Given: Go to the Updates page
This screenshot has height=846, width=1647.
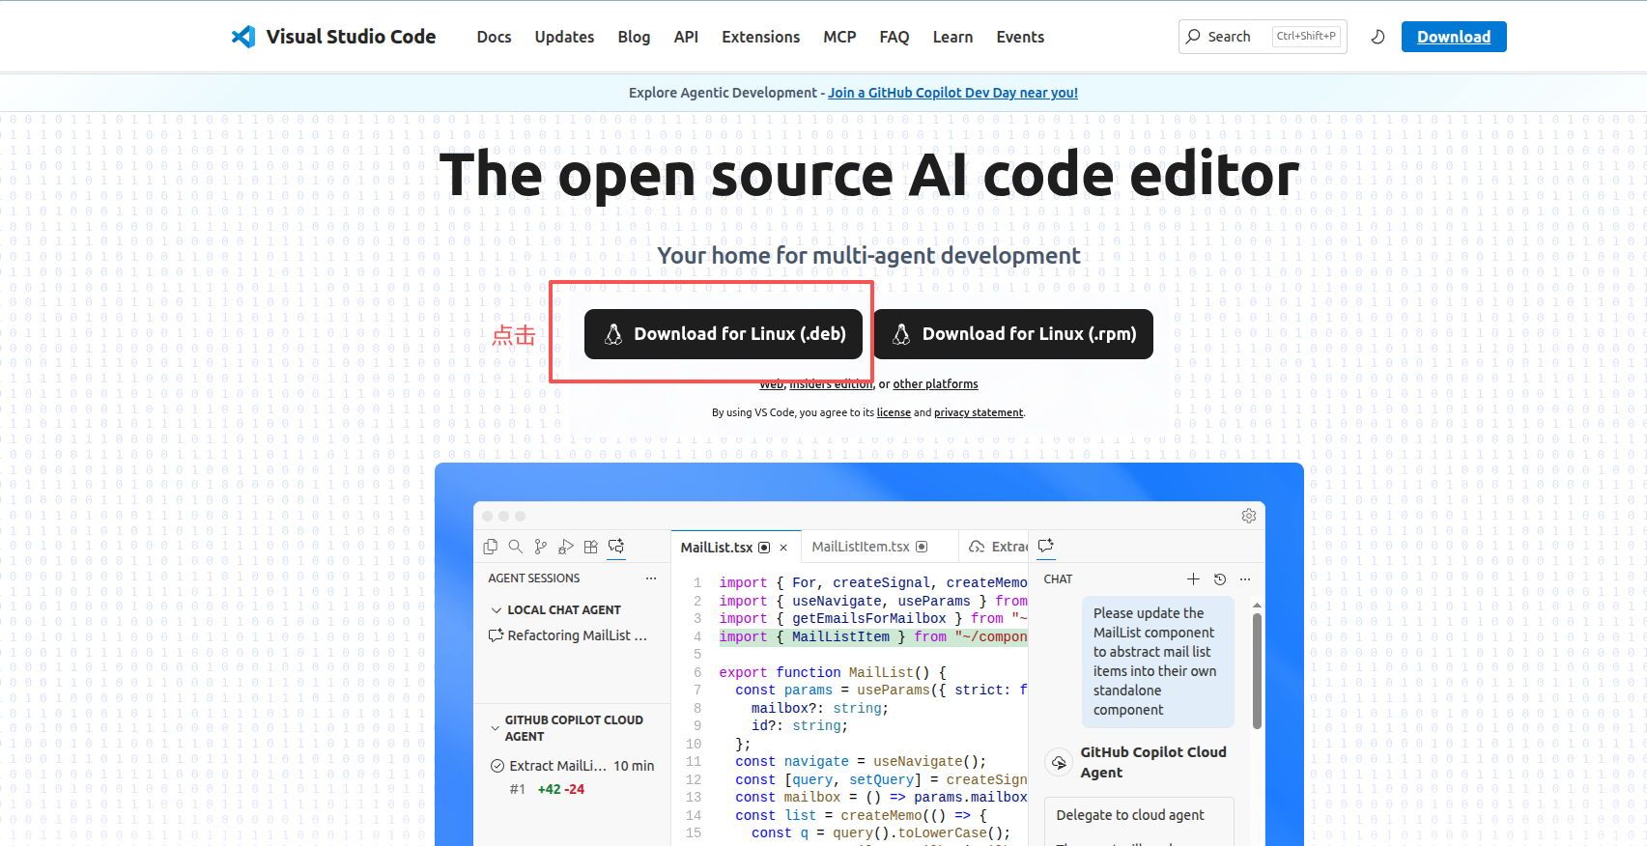Looking at the screenshot, I should [564, 37].
